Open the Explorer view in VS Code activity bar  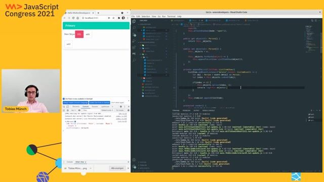(134, 21)
